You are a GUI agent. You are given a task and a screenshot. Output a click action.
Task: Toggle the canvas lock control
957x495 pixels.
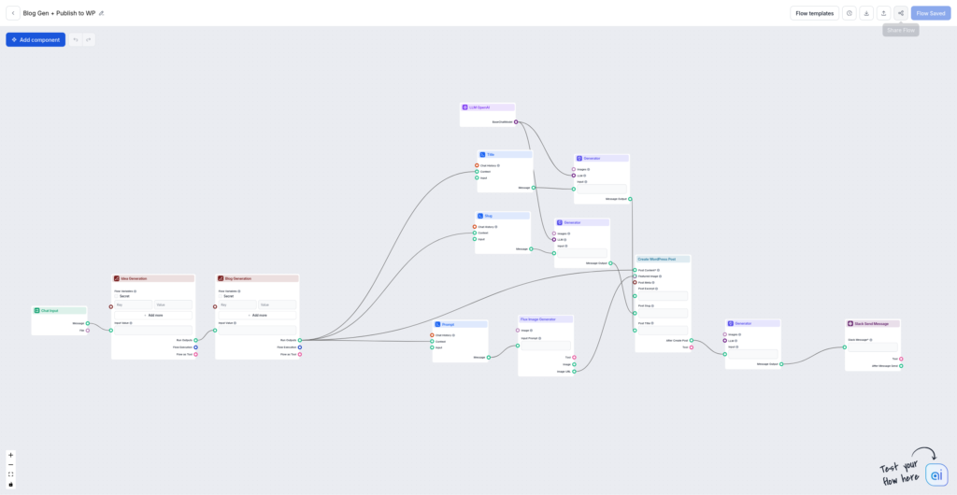[11, 484]
